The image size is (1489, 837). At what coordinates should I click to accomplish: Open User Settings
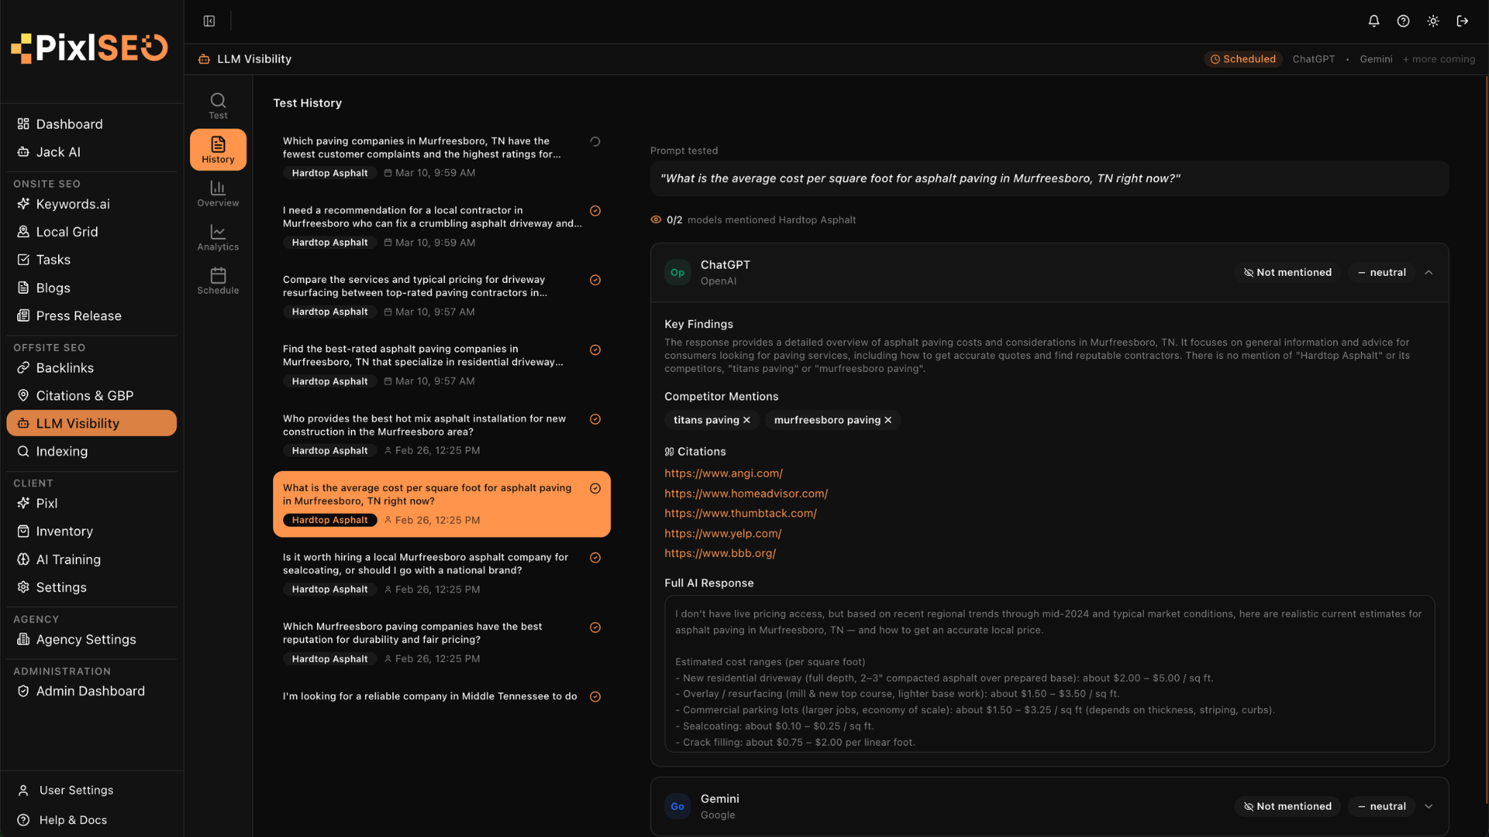click(92, 790)
